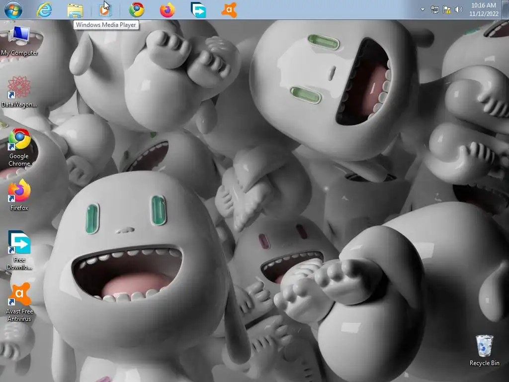The image size is (509, 382).
Task: Open the Windows Start menu orb
Action: (13, 10)
